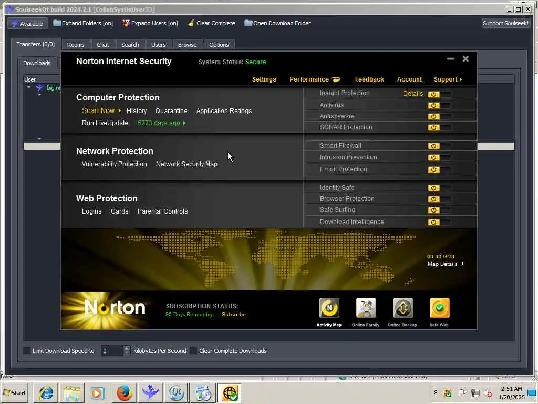Viewport: 538px width, 404px height.
Task: Collapse the big nu user tree node
Action: [29, 87]
